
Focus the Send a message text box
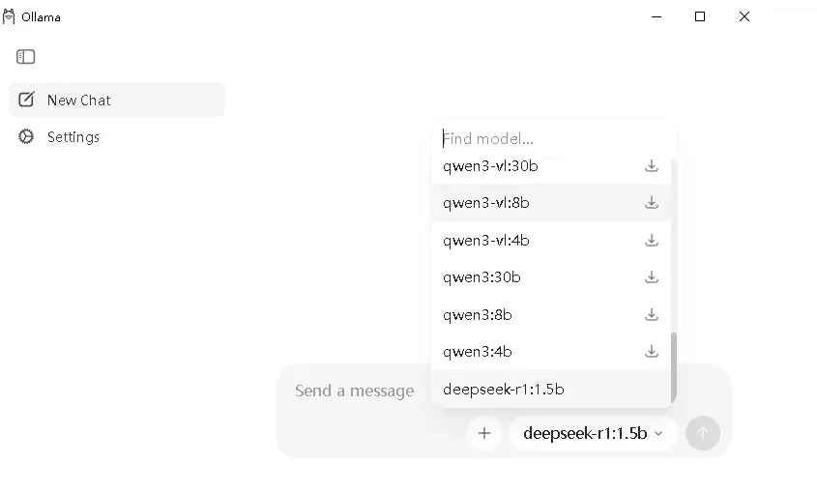(355, 391)
